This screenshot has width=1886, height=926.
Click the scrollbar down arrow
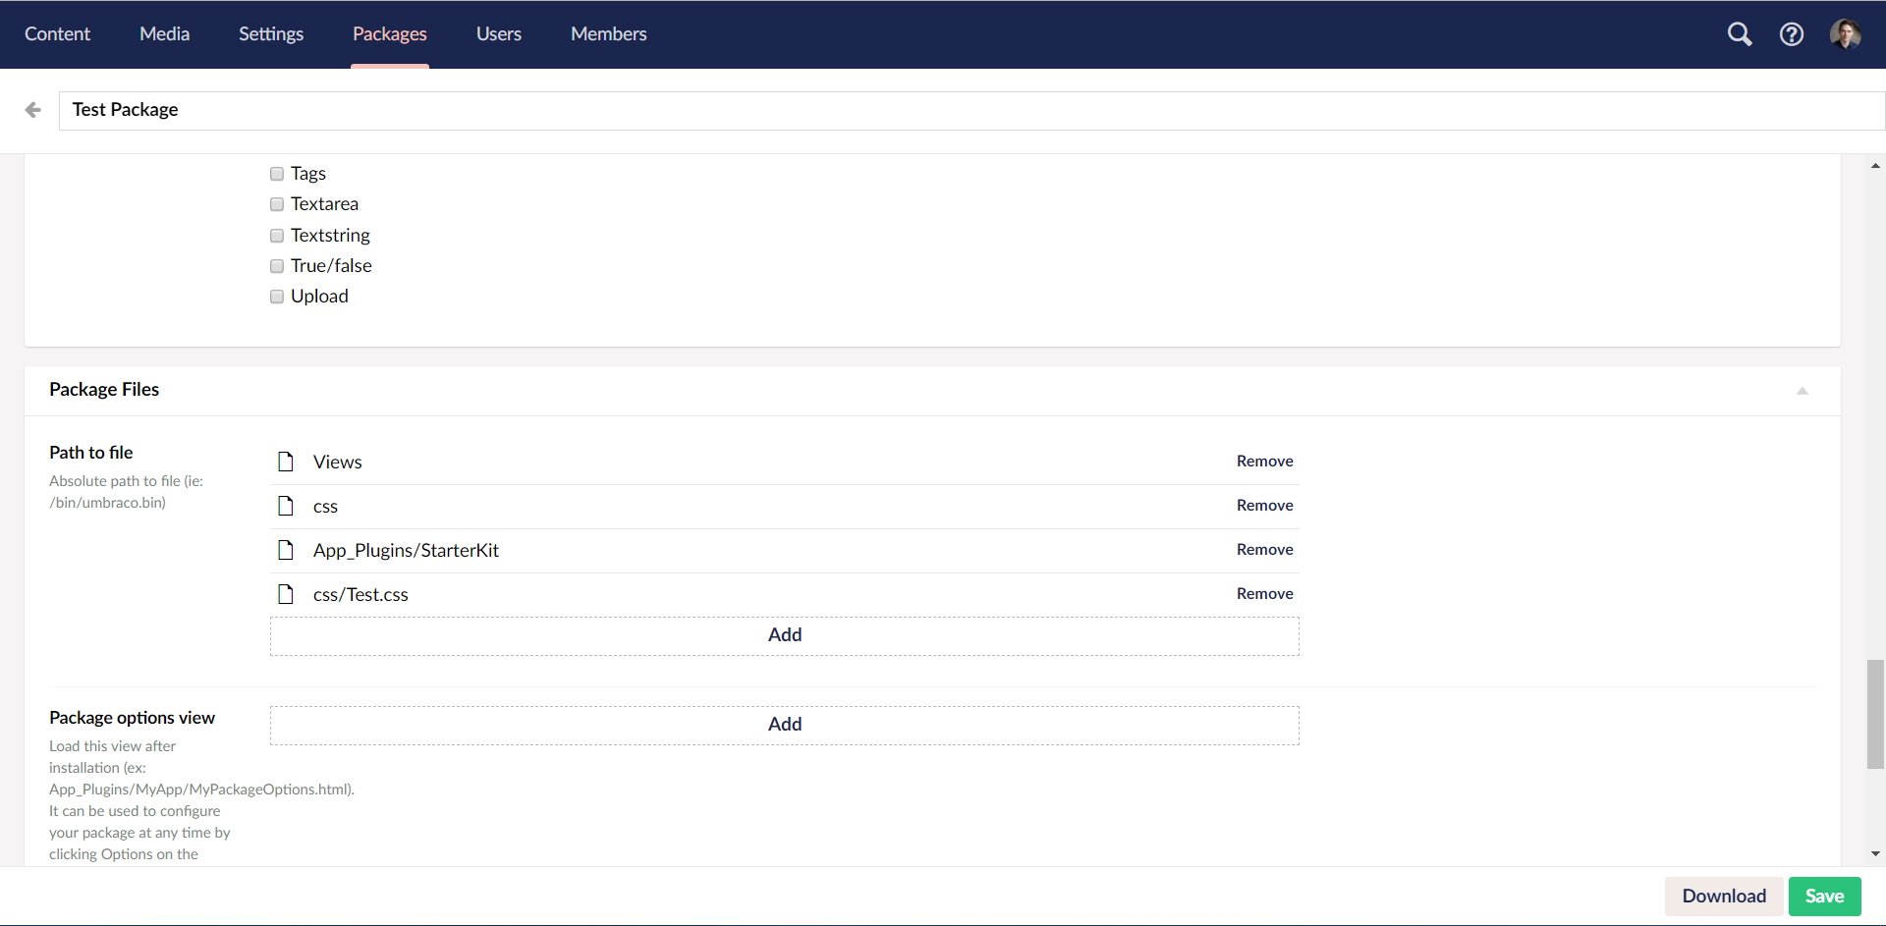coord(1876,853)
